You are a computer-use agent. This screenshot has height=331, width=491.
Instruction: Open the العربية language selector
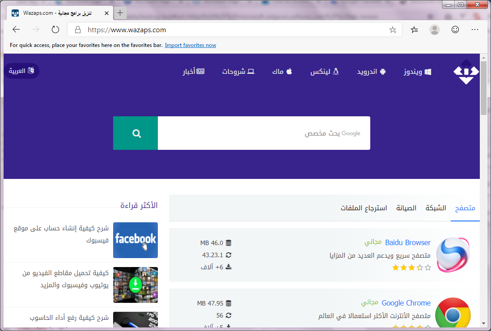click(x=21, y=71)
